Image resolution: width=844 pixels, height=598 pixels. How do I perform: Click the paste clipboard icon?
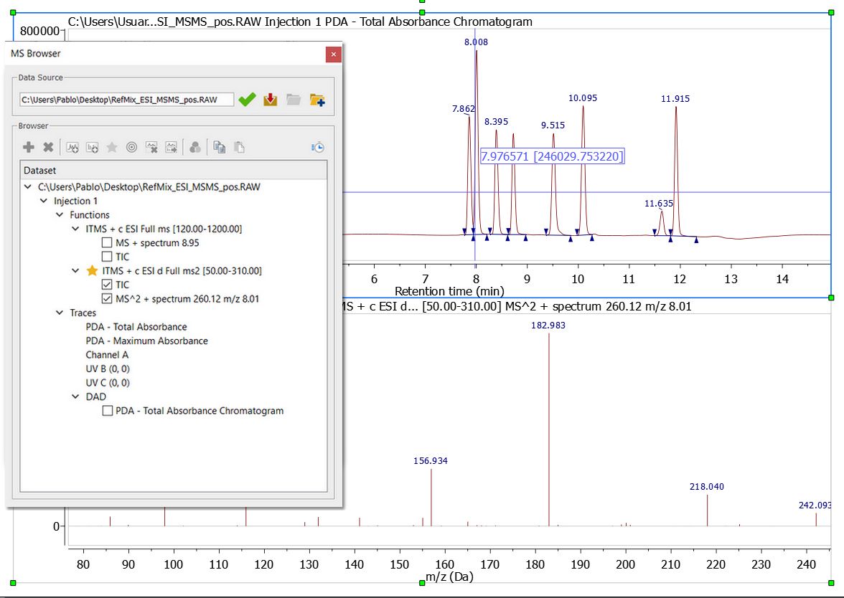(239, 147)
